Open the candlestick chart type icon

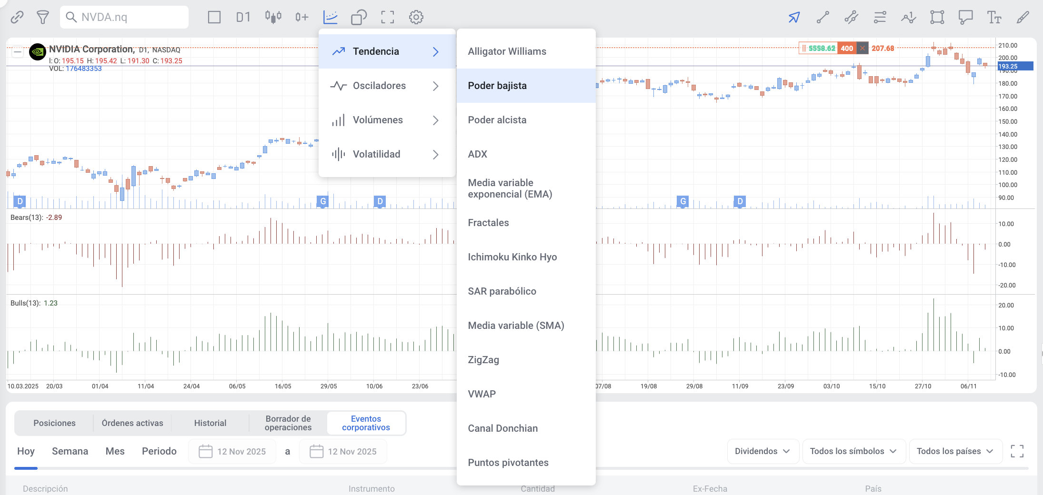tap(273, 18)
